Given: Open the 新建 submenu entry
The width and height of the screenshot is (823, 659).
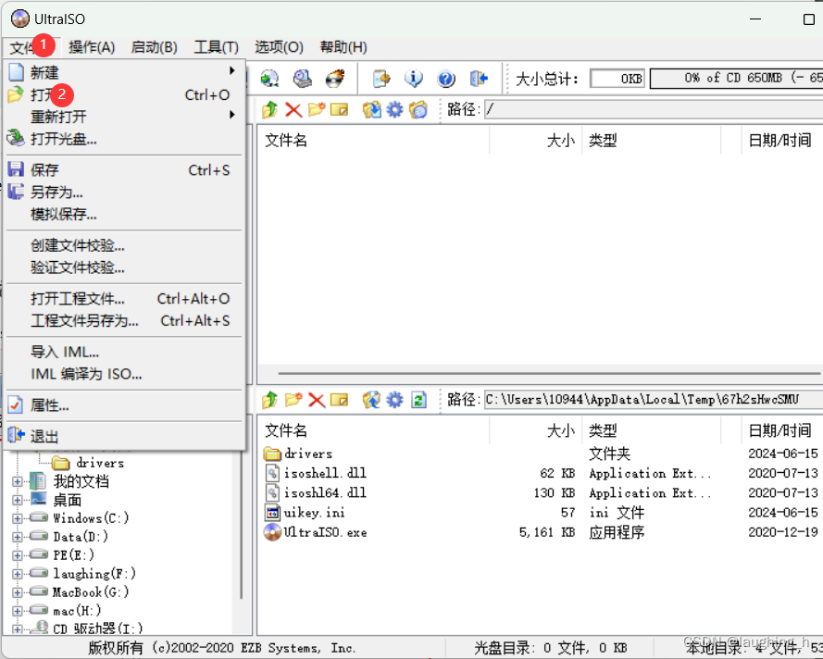Looking at the screenshot, I should (x=124, y=72).
